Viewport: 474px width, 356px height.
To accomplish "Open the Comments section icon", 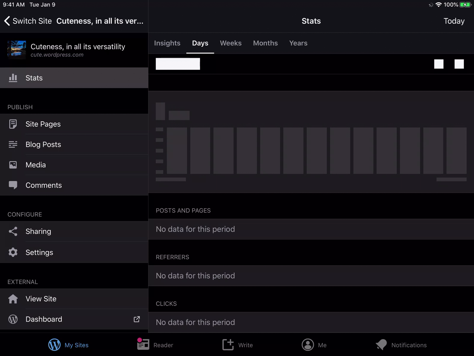I will 13,185.
